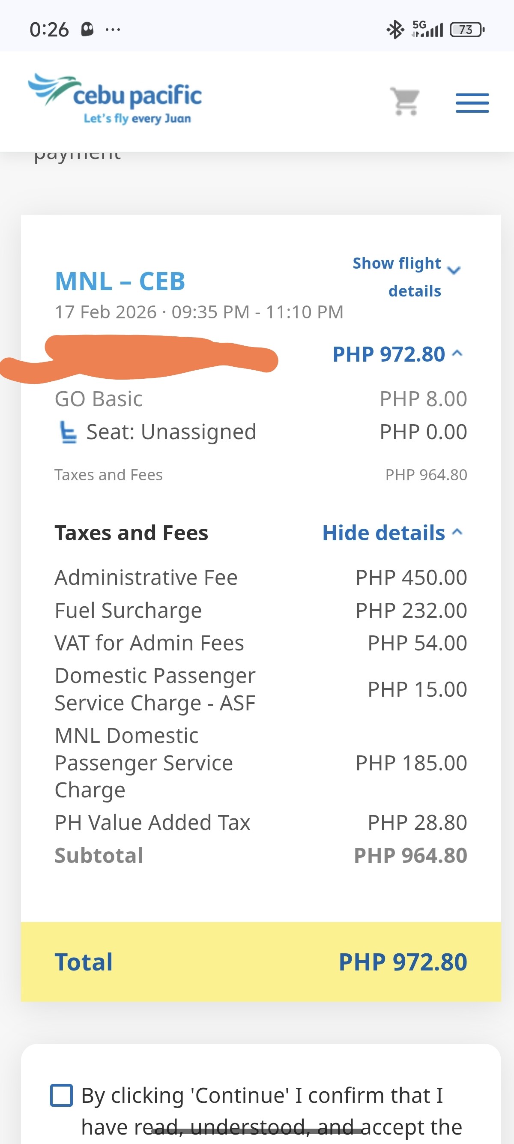Tap the Administrative Fee row

(x=260, y=578)
